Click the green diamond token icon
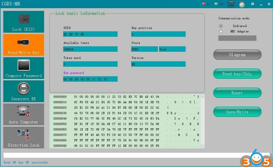This screenshot has height=167, width=273. [216, 4]
